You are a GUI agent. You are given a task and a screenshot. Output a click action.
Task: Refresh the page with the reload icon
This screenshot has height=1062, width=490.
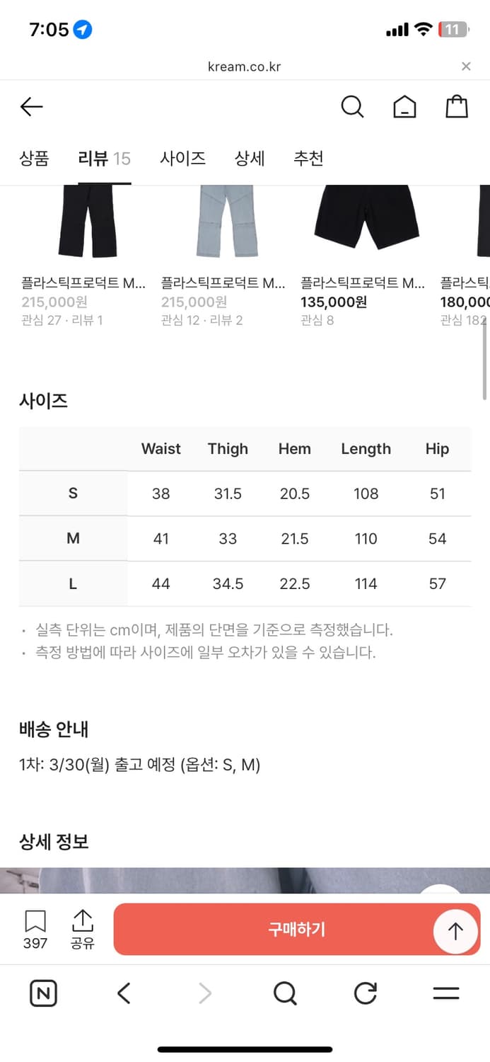coord(365,993)
